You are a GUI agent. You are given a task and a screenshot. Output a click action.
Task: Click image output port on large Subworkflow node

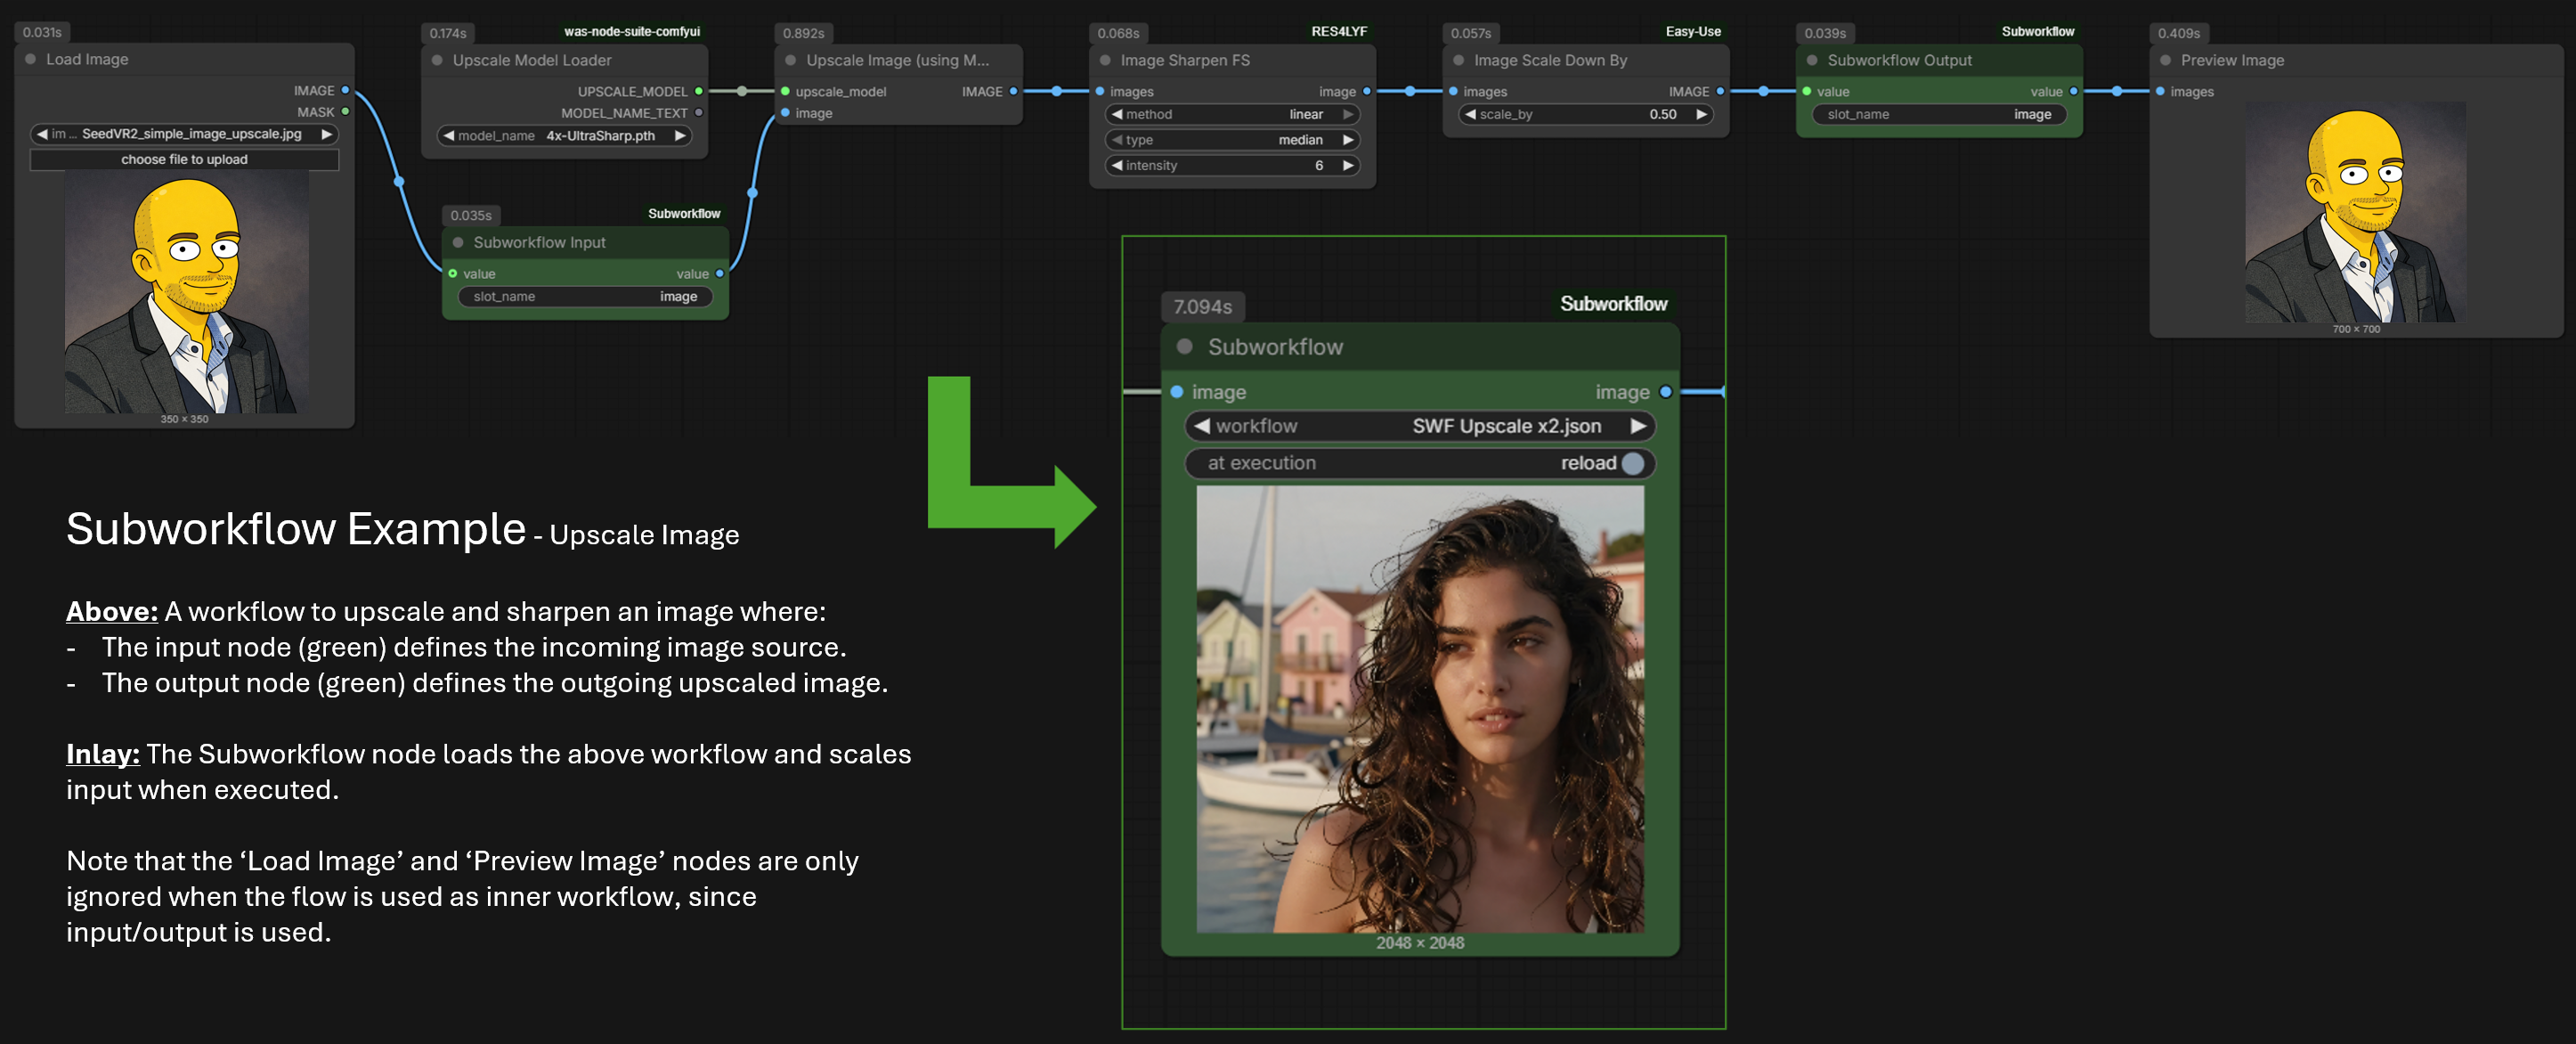(x=1666, y=392)
